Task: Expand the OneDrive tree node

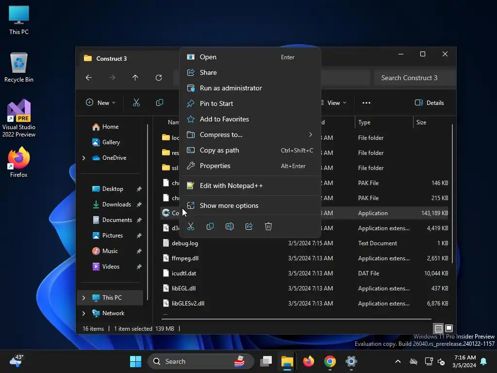Action: pyautogui.click(x=83, y=158)
